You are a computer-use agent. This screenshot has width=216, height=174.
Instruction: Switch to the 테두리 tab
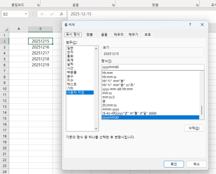(119, 34)
